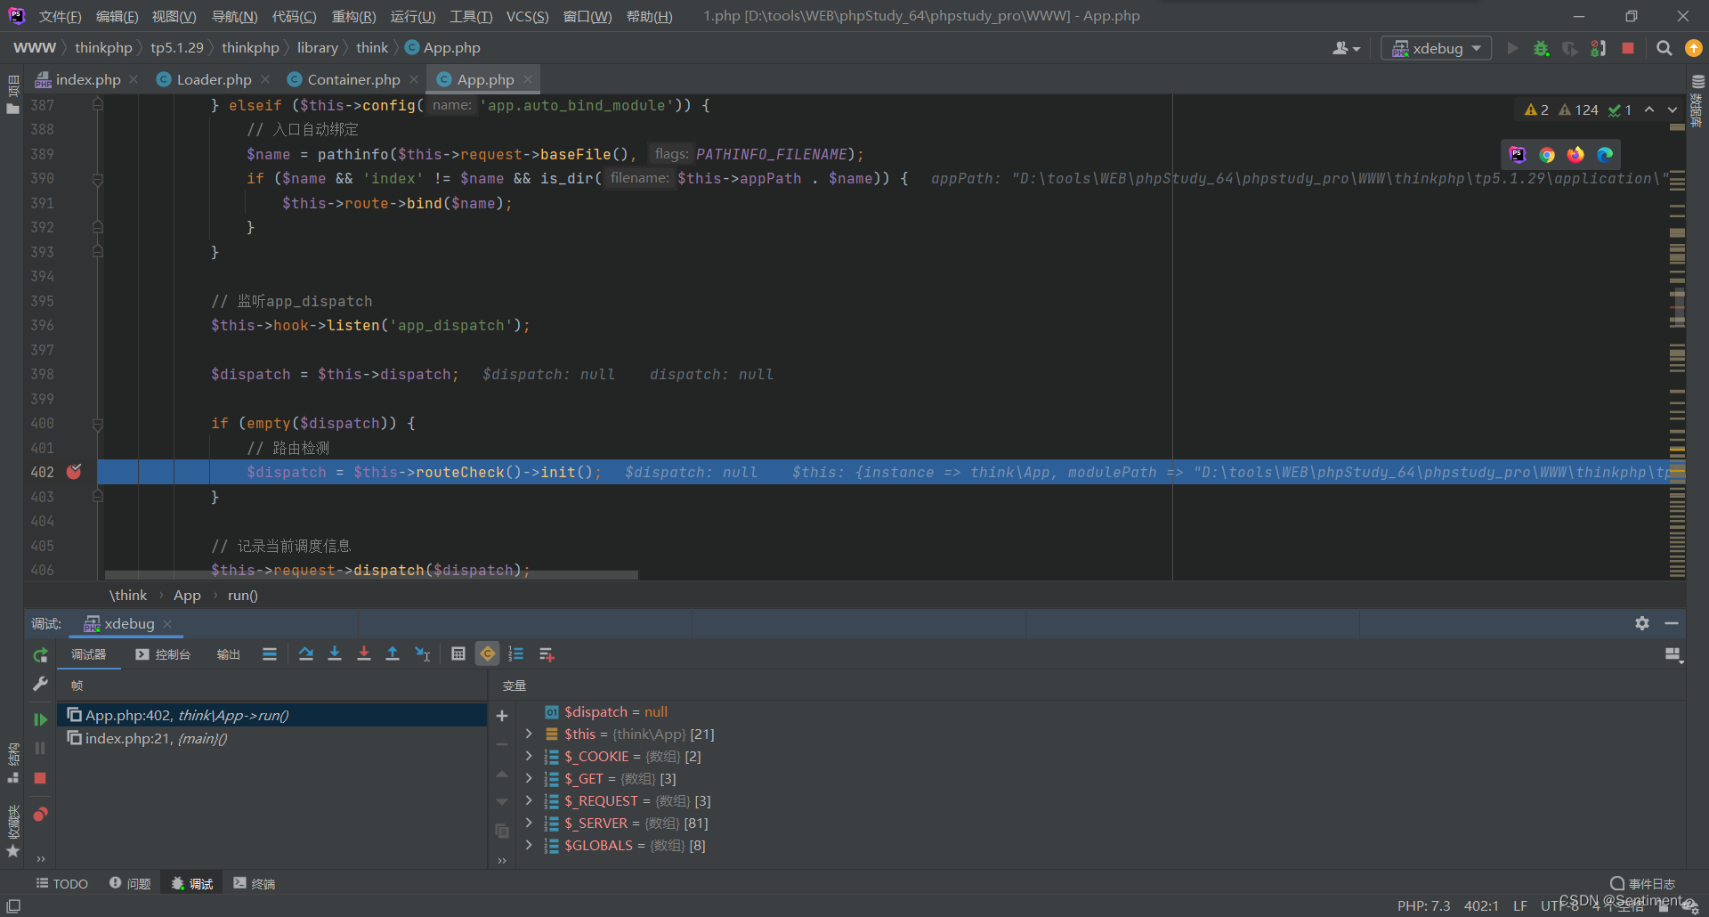Screen dimensions: 1709x917
Task: Close the xdebug debug session tab
Action: tap(167, 623)
